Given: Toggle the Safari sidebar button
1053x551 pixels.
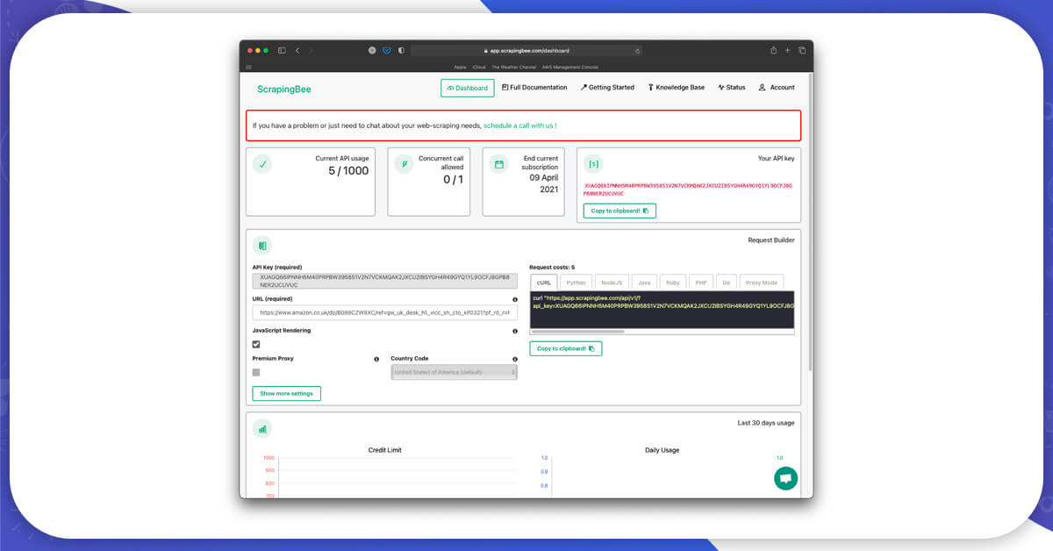Looking at the screenshot, I should 282,51.
